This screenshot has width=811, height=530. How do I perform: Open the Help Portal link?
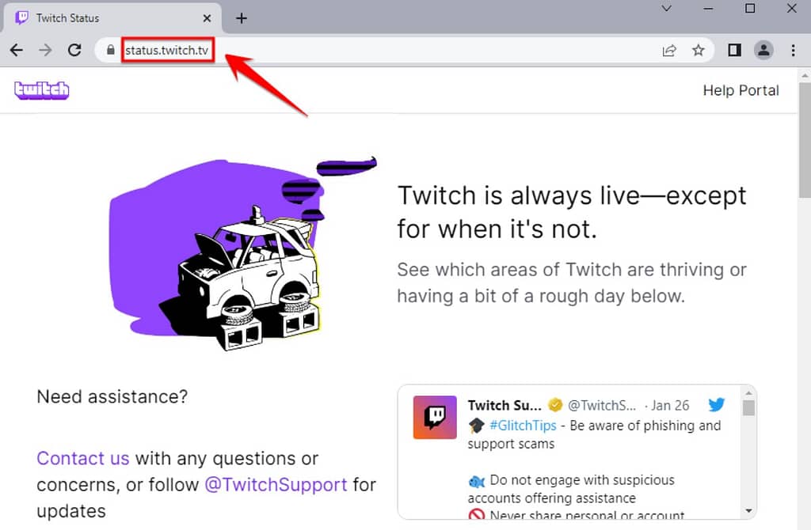[x=741, y=90]
